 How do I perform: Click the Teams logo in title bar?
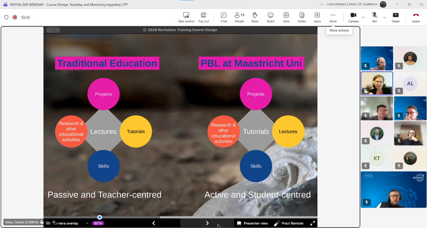click(x=5, y=5)
